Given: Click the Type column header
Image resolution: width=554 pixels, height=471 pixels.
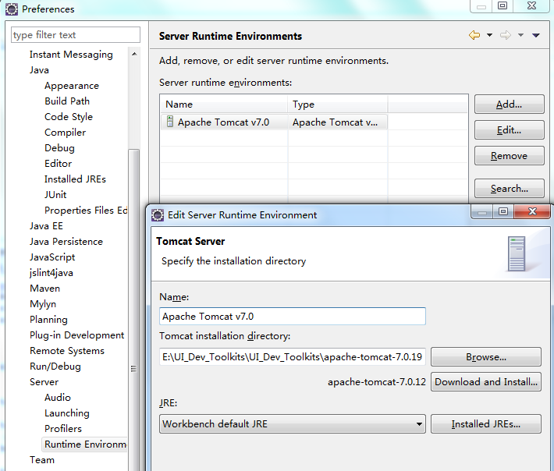Looking at the screenshot, I should coord(338,104).
